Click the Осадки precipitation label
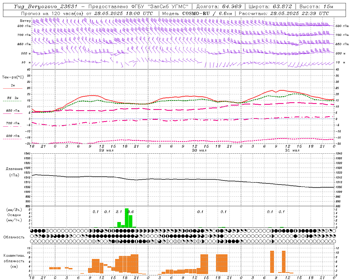350x280 pixels. coord(14,215)
